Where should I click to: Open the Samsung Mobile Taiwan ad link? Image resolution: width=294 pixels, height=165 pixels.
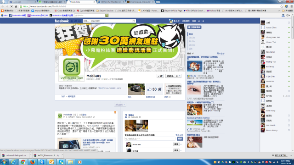198,118
